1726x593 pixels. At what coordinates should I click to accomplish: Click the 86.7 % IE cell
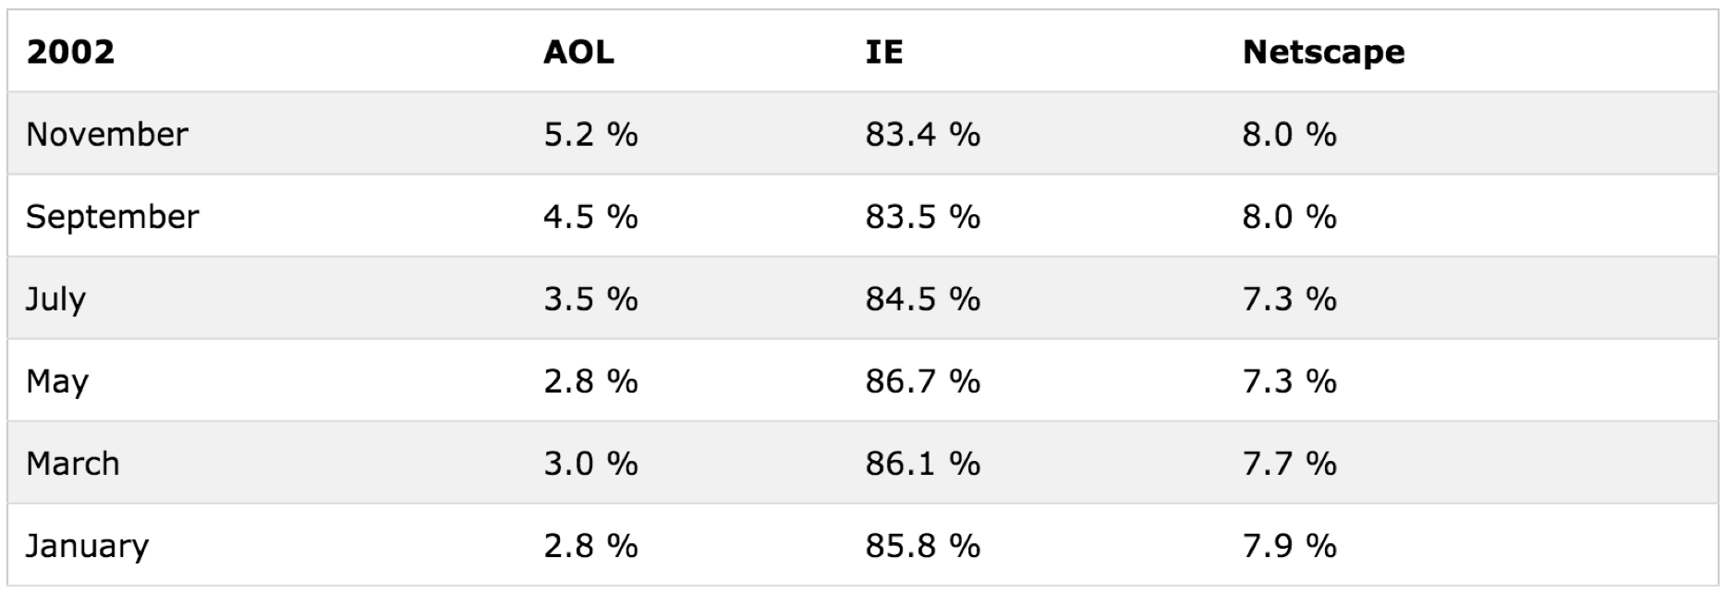click(922, 381)
